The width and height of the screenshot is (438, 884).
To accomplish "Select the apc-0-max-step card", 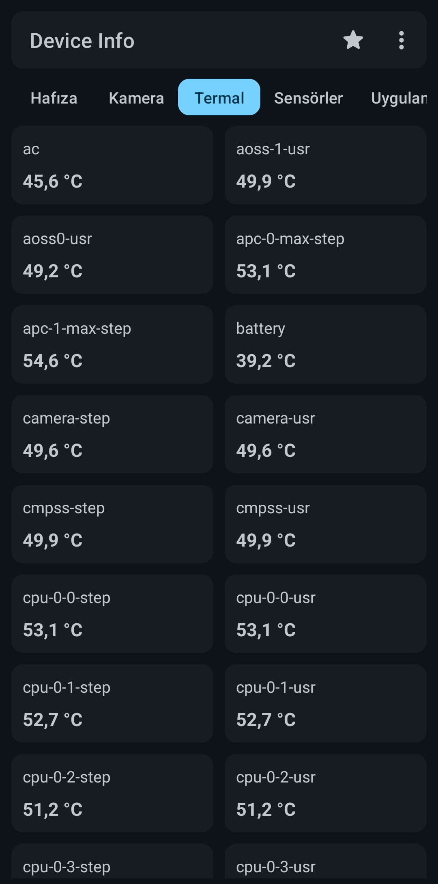I will pyautogui.click(x=325, y=255).
